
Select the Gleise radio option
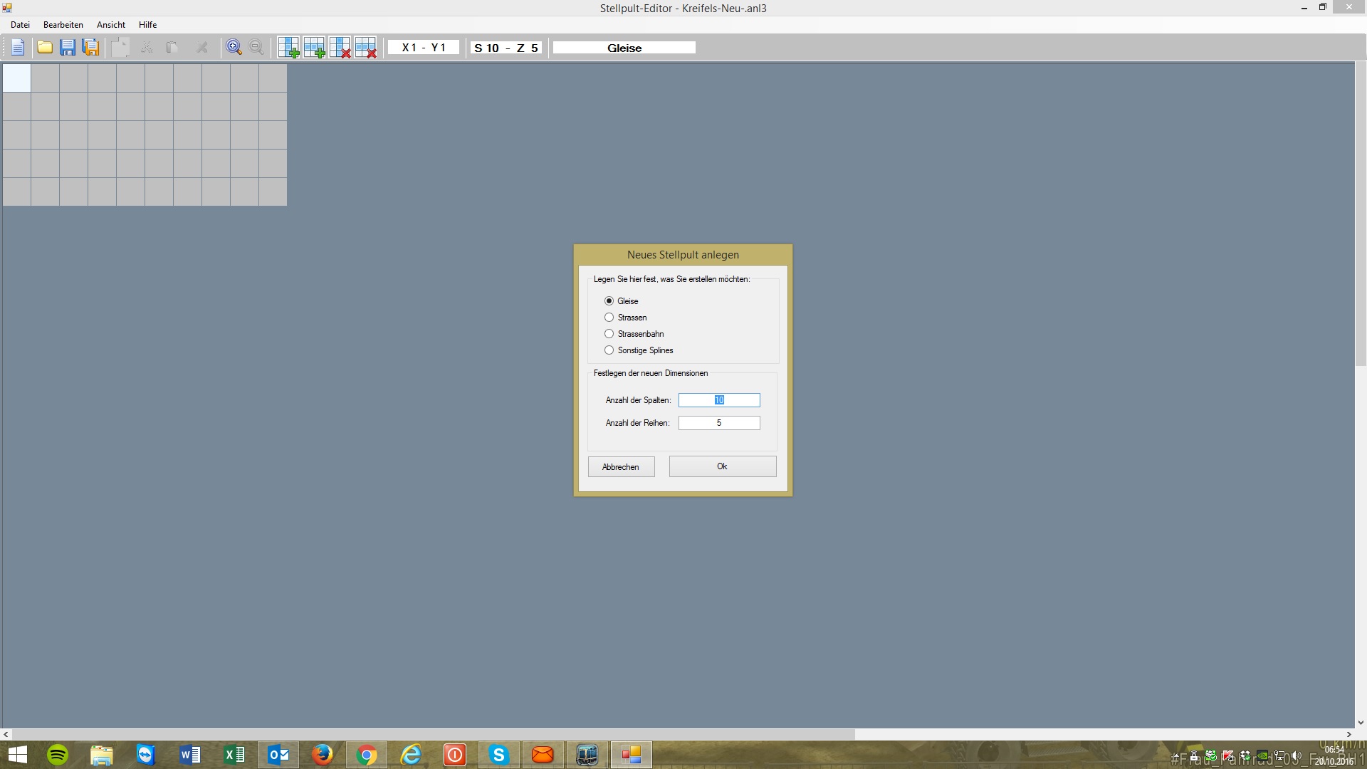pyautogui.click(x=609, y=301)
